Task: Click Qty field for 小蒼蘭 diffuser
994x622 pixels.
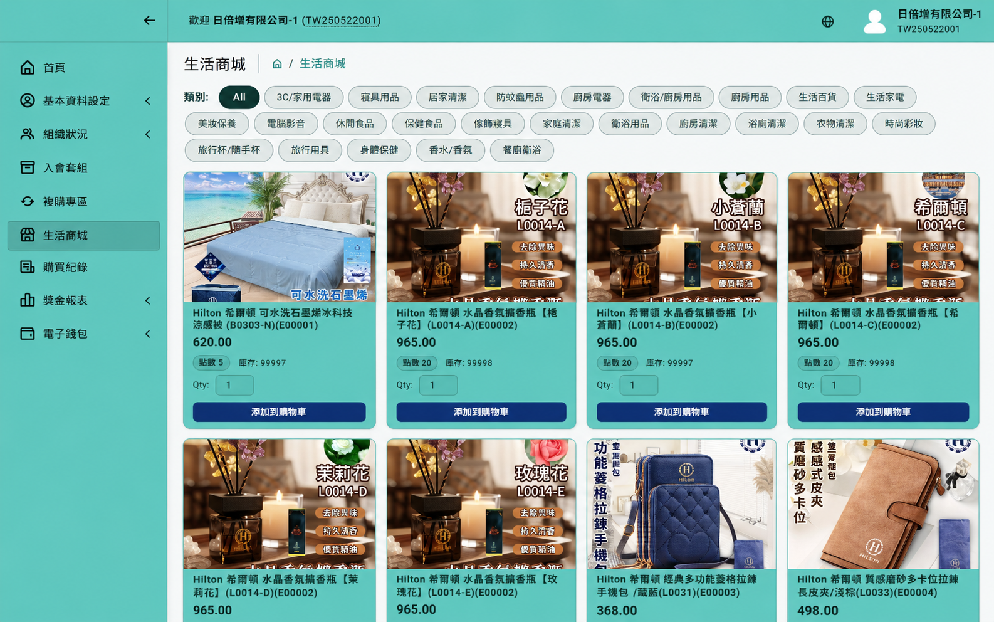Action: 639,385
